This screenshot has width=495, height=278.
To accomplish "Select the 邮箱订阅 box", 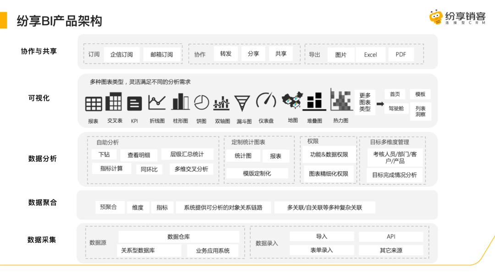I will [162, 55].
